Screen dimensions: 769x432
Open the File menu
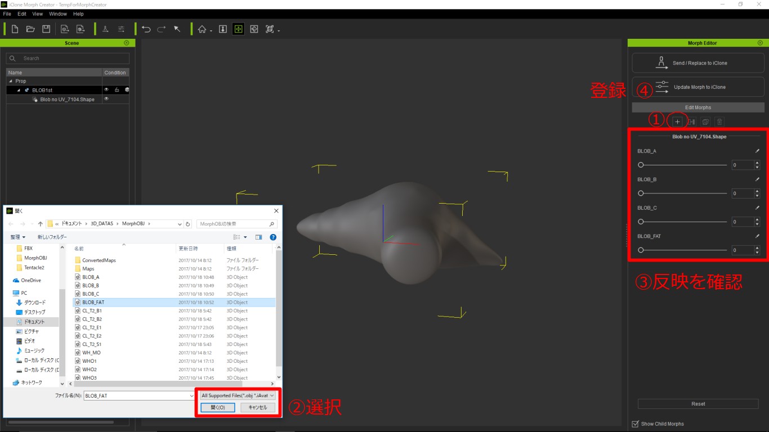click(x=7, y=13)
